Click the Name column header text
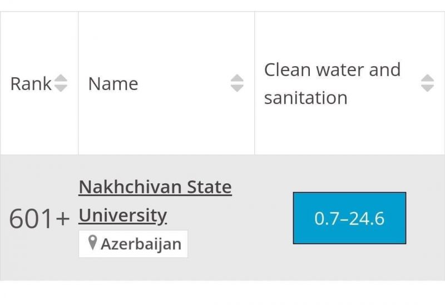The image size is (445, 305). (x=113, y=84)
